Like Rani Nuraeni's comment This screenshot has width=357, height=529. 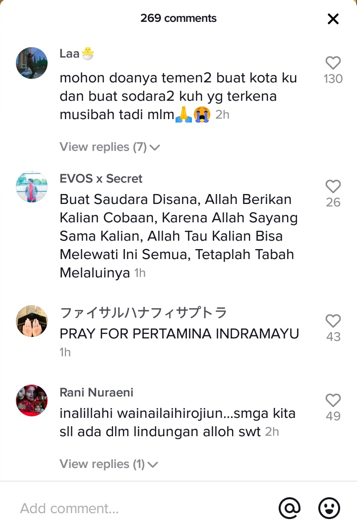point(333,400)
